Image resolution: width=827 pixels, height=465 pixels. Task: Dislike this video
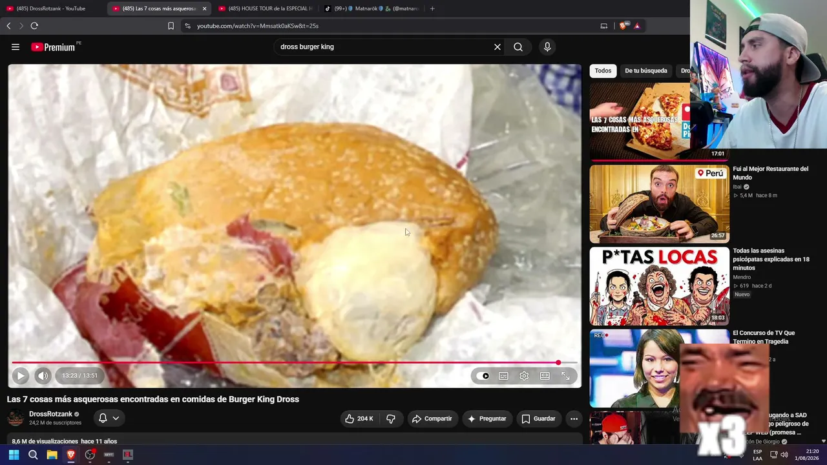(x=391, y=418)
